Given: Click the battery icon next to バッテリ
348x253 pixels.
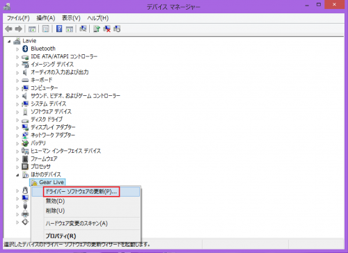Looking at the screenshot, I should pyautogui.click(x=25, y=143).
